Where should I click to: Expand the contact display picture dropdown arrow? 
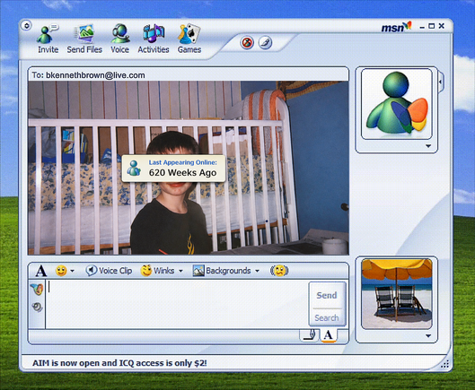[428, 146]
